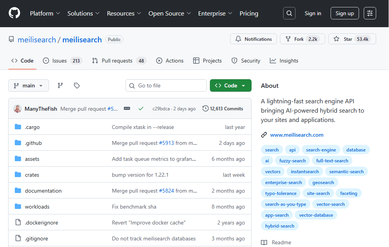This screenshot has width=389, height=247.
Task: Click the link chain icon beside meilisearch.com
Action: coord(265,135)
